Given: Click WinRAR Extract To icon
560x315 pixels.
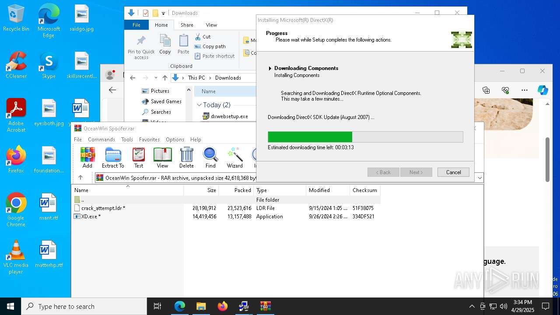Looking at the screenshot, I should click(x=113, y=157).
